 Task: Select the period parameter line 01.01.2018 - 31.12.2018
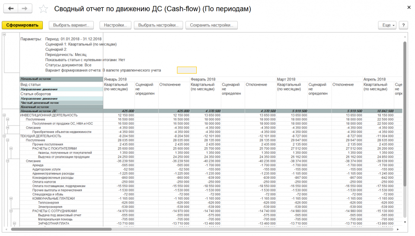click(73, 39)
